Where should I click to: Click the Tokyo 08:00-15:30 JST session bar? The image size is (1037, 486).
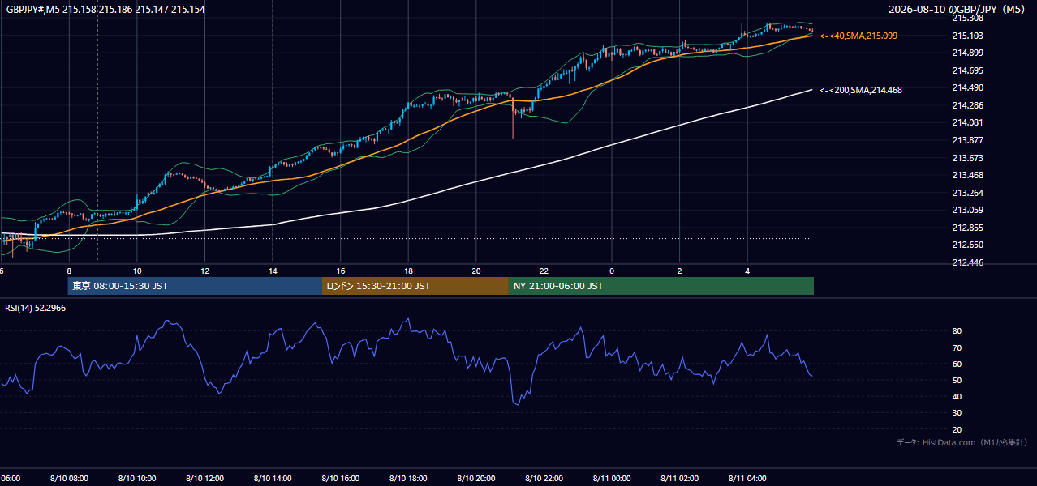coord(195,286)
